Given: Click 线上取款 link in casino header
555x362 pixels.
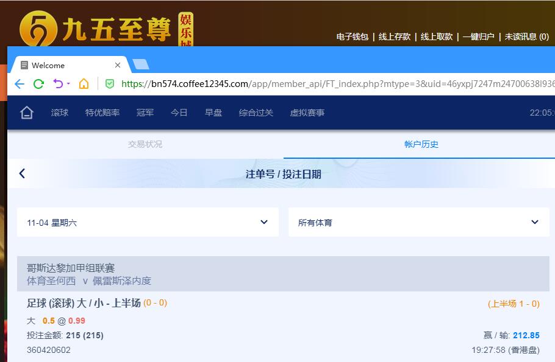Looking at the screenshot, I should tap(437, 37).
